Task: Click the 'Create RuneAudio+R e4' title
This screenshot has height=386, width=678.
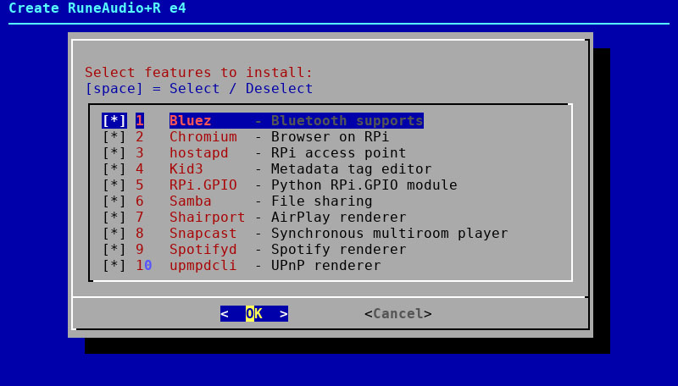Action: (97, 8)
